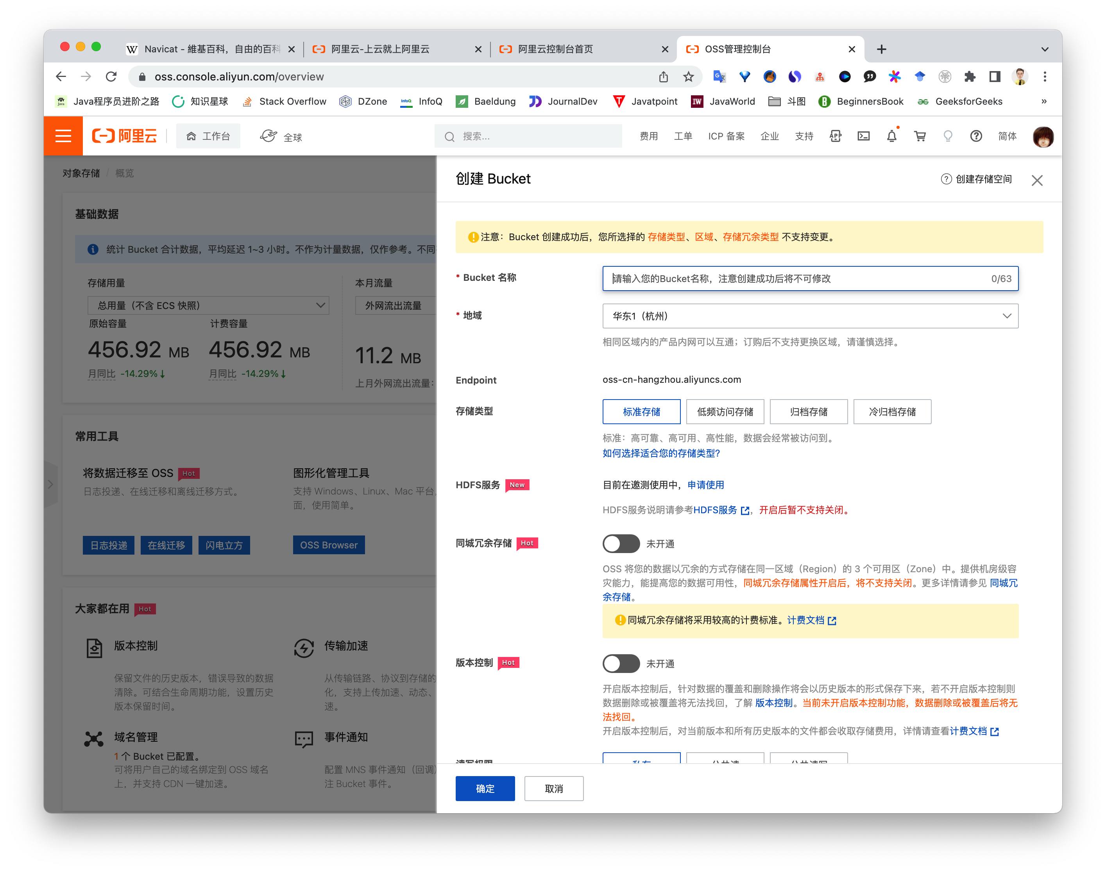Click the API explorer icon
The height and width of the screenshot is (871, 1106).
[835, 136]
